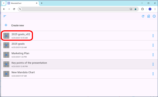Open the sort list menu icon

coord(5,16)
